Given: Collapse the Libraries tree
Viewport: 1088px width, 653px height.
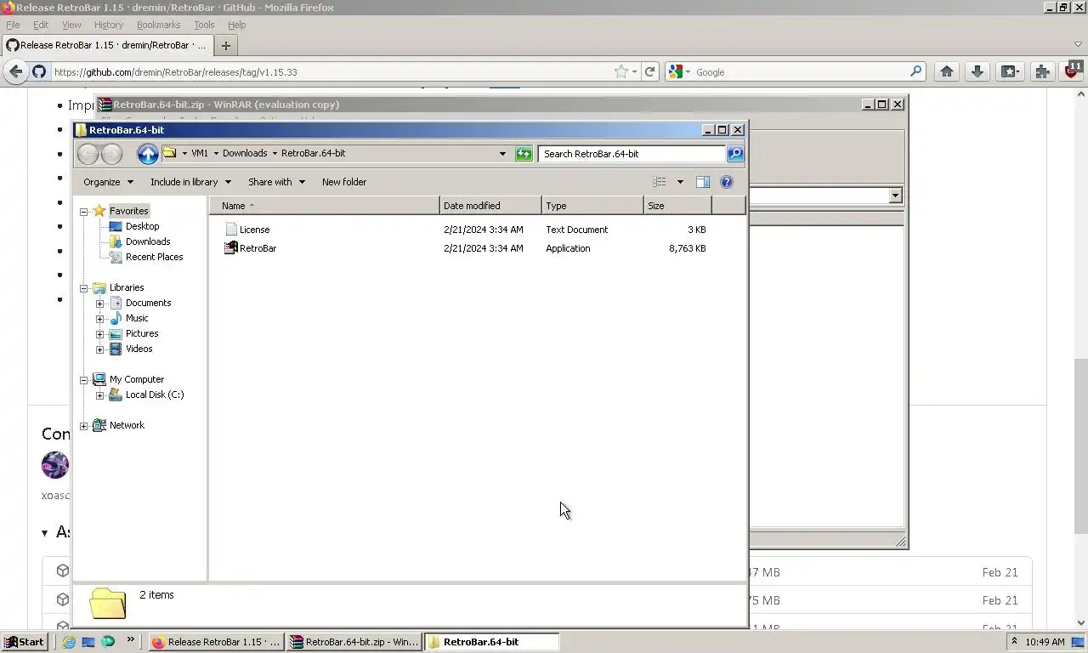Looking at the screenshot, I should [84, 288].
